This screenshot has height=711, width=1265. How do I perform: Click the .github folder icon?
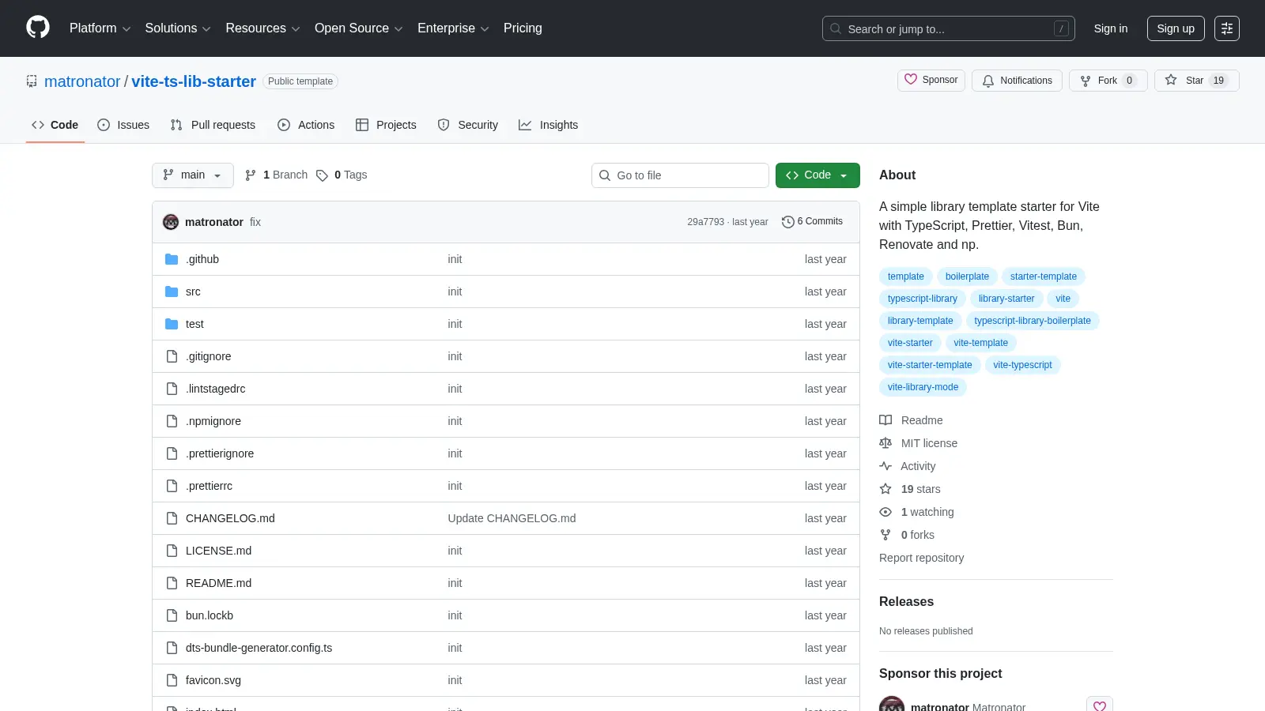(172, 259)
